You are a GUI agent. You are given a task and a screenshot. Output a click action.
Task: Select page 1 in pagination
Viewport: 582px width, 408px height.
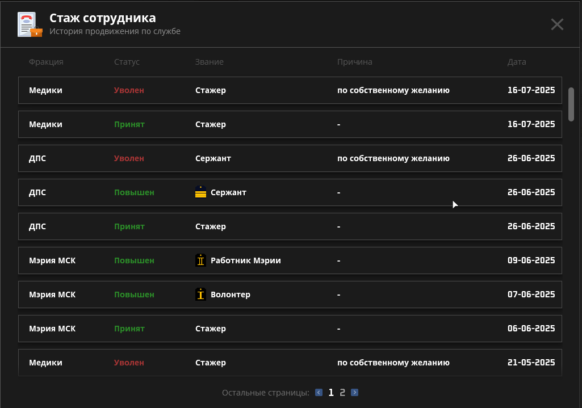tap(331, 392)
